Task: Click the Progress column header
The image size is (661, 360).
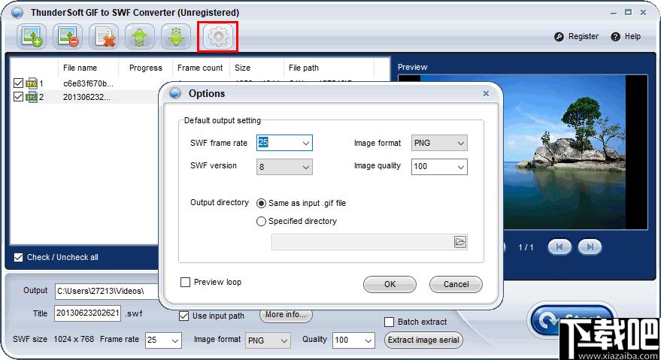Action: (x=145, y=68)
